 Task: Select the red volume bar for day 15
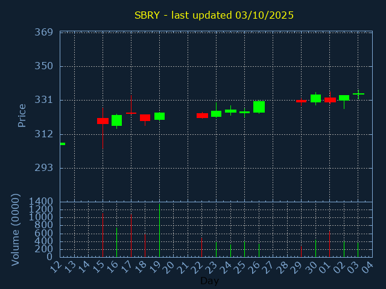coord(103,235)
